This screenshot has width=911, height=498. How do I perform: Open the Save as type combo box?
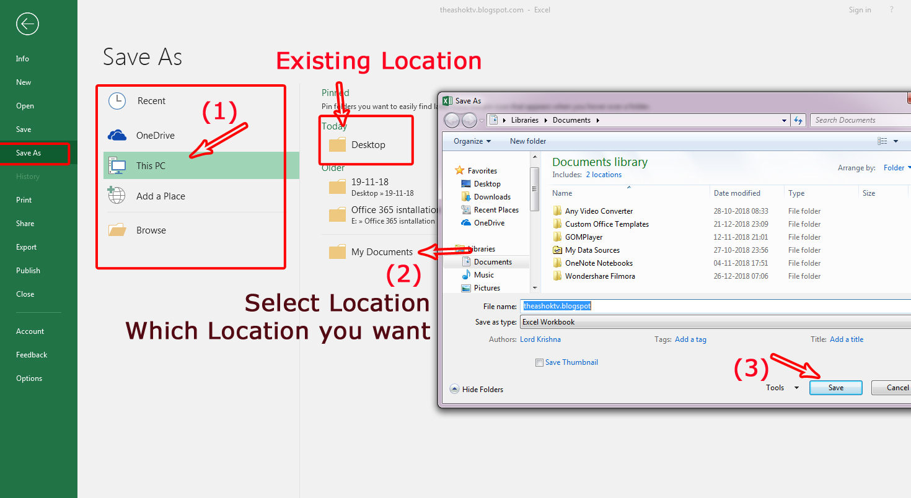715,322
